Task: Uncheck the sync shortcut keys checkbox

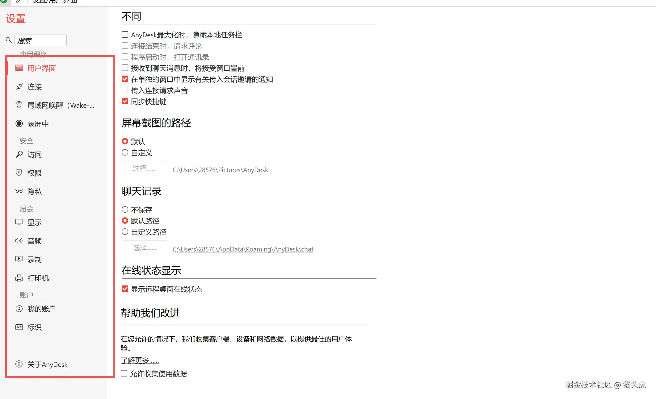Action: tap(125, 101)
